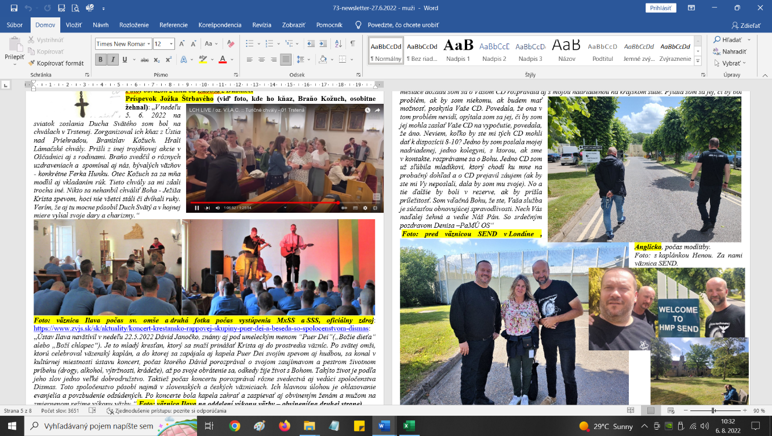This screenshot has width=772, height=436.
Task: Switch to the Návrh tab
Action: pyautogui.click(x=101, y=25)
